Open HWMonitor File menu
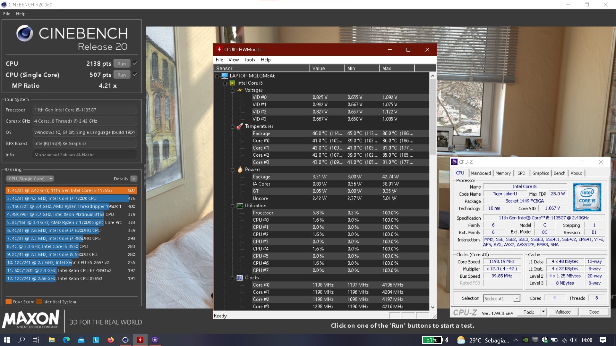616x346 pixels. click(219, 60)
